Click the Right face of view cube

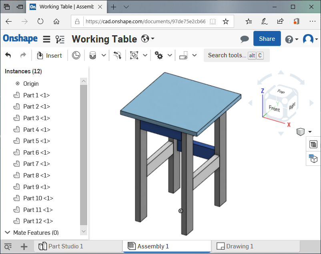coord(292,106)
